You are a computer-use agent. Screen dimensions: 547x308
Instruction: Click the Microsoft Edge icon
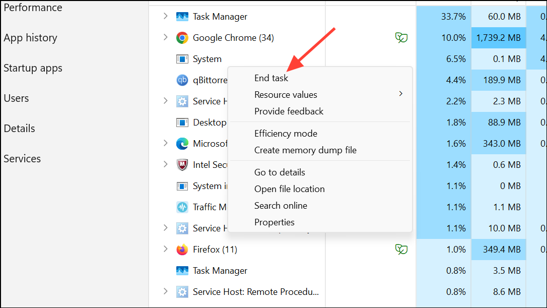182,143
